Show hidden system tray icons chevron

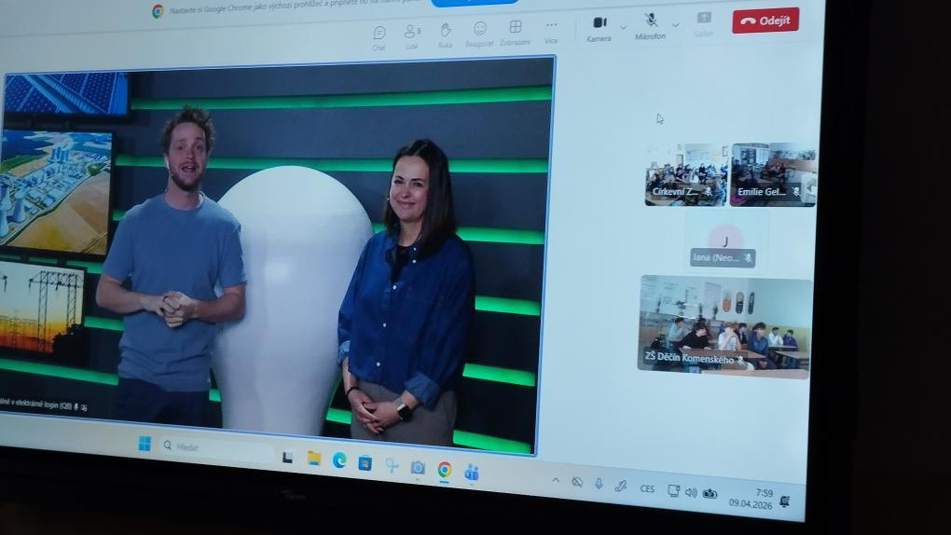click(556, 480)
